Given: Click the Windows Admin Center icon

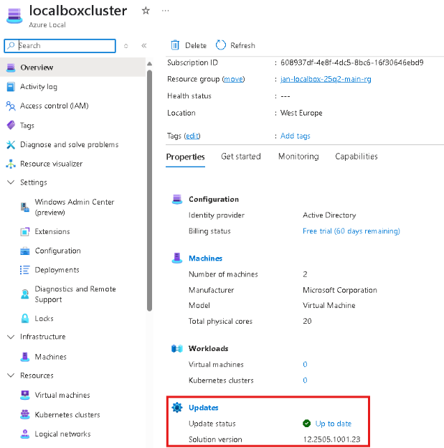Looking at the screenshot, I should (x=25, y=207).
